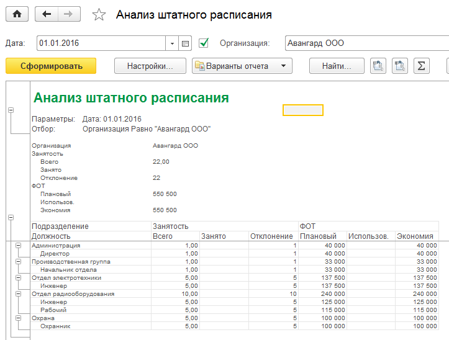Click the Найти... button
Screen dimensions: 449x340
[x=337, y=66]
